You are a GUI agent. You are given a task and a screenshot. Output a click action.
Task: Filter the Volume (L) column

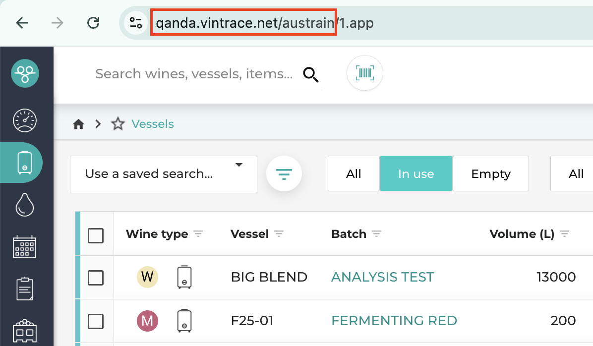(x=565, y=234)
